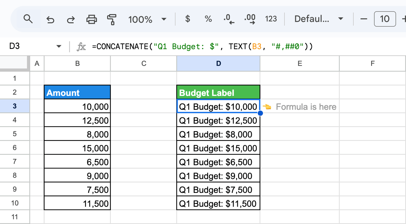The image size is (406, 224).
Task: Print the spreadsheet
Action: (x=92, y=20)
